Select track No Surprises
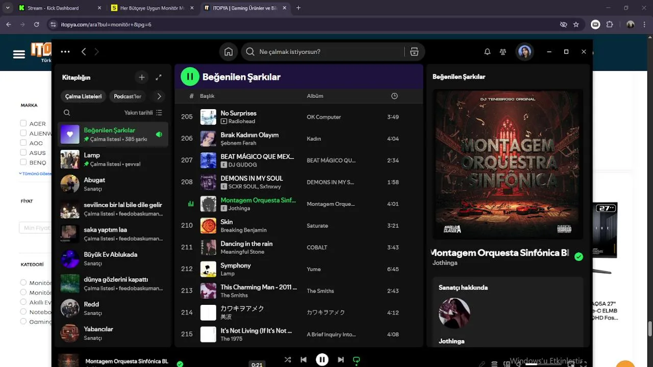 pyautogui.click(x=299, y=117)
